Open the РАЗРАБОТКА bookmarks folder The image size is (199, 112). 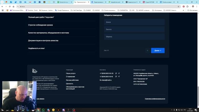click(x=123, y=10)
